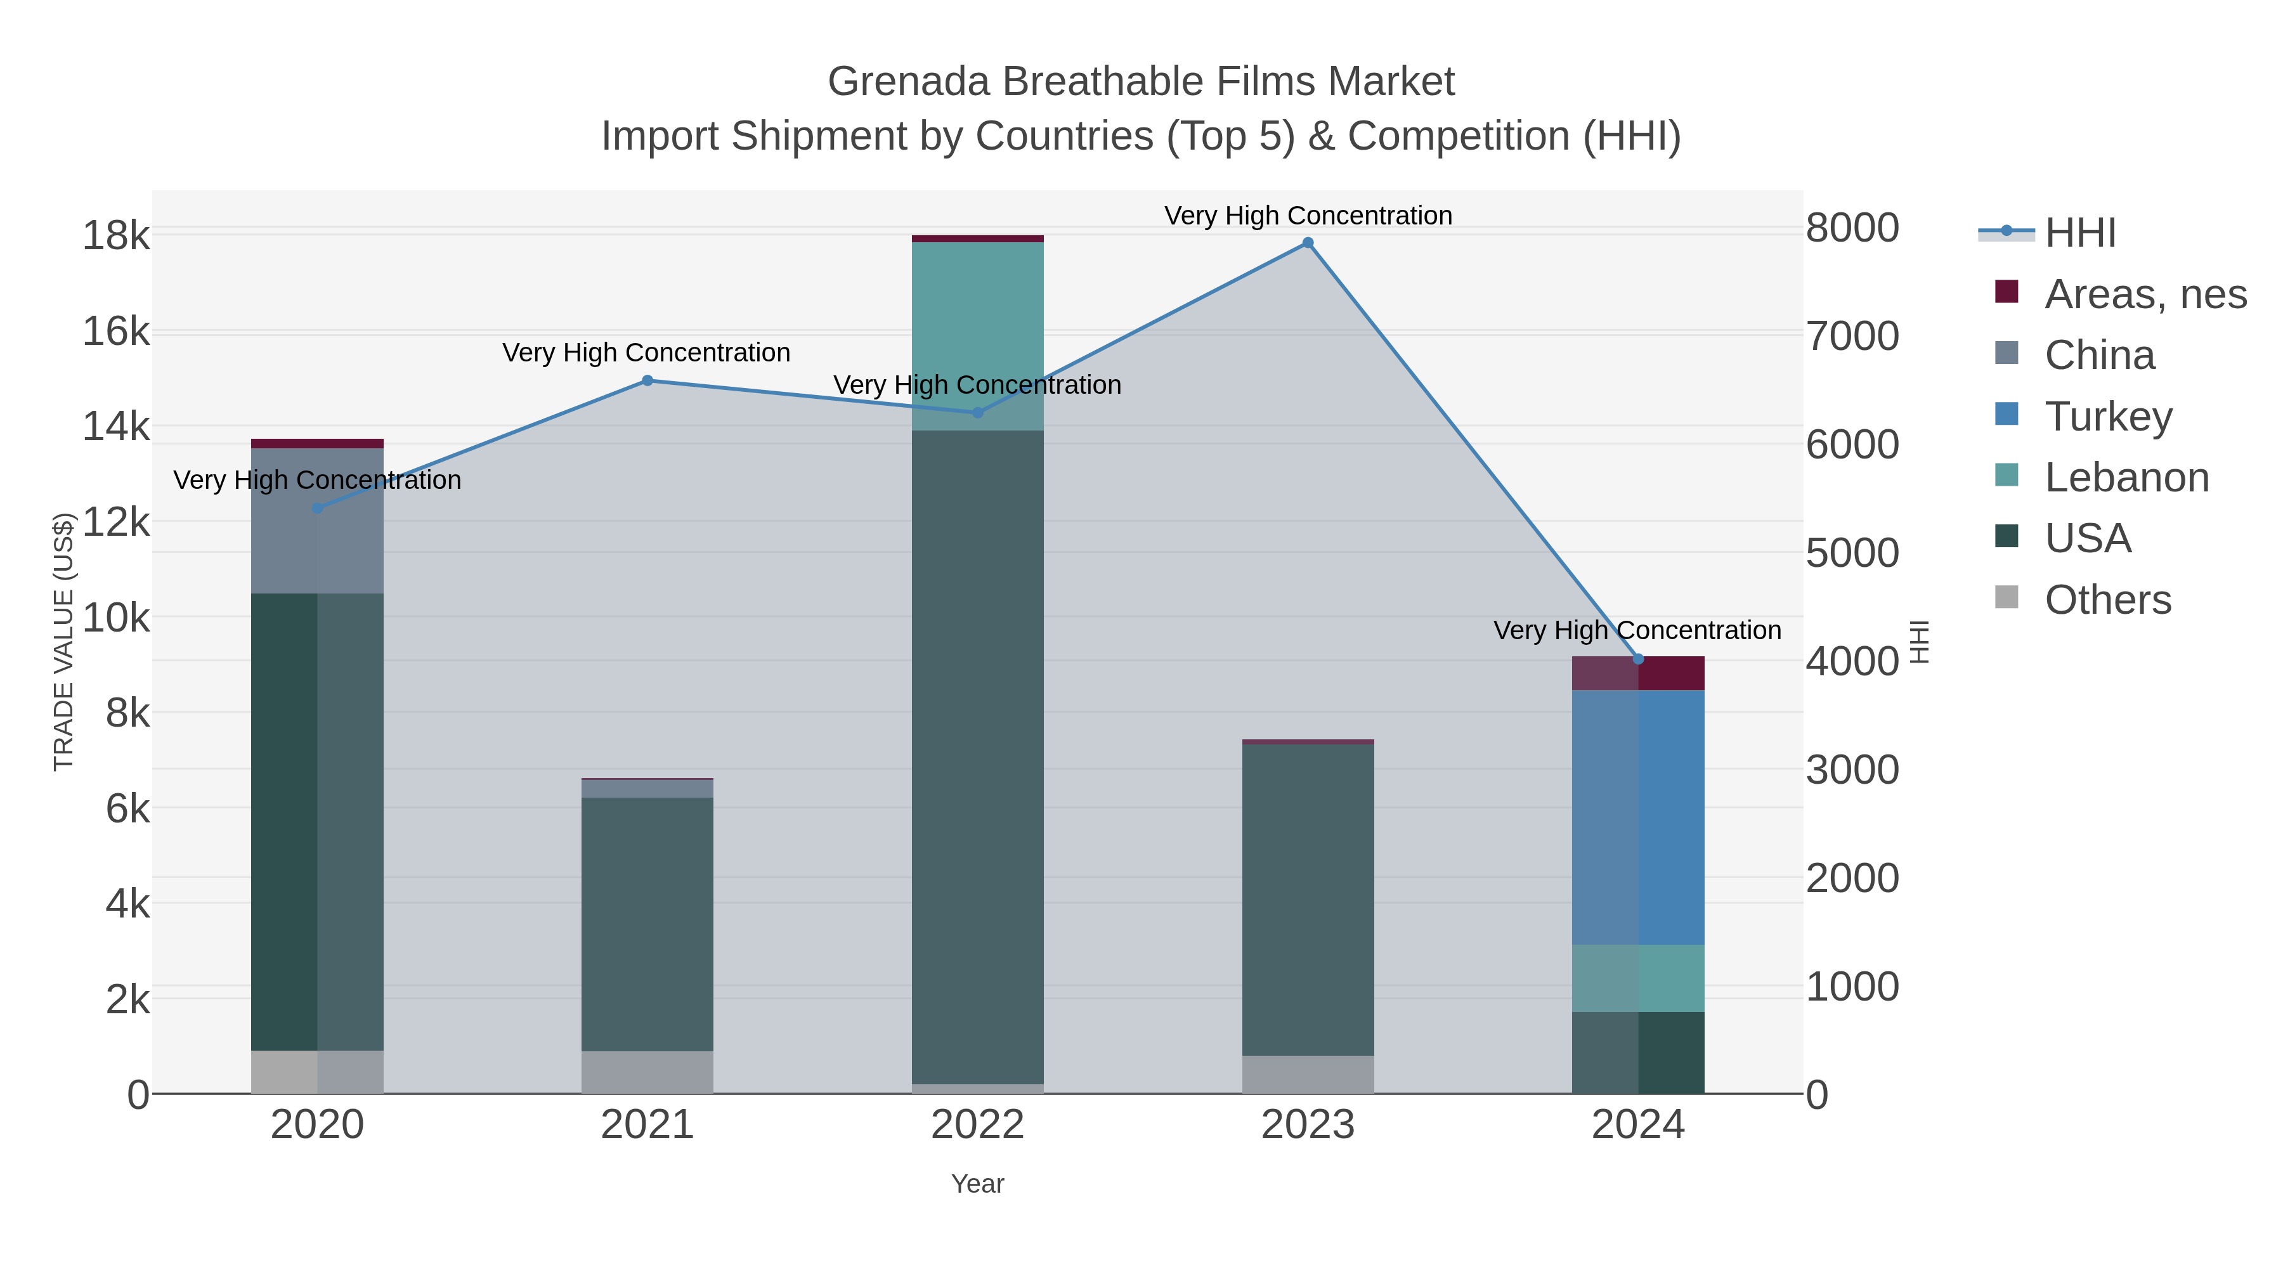The height and width of the screenshot is (1284, 2283).
Task: Click Very High Concentration label near 2024
Action: coord(1637,630)
